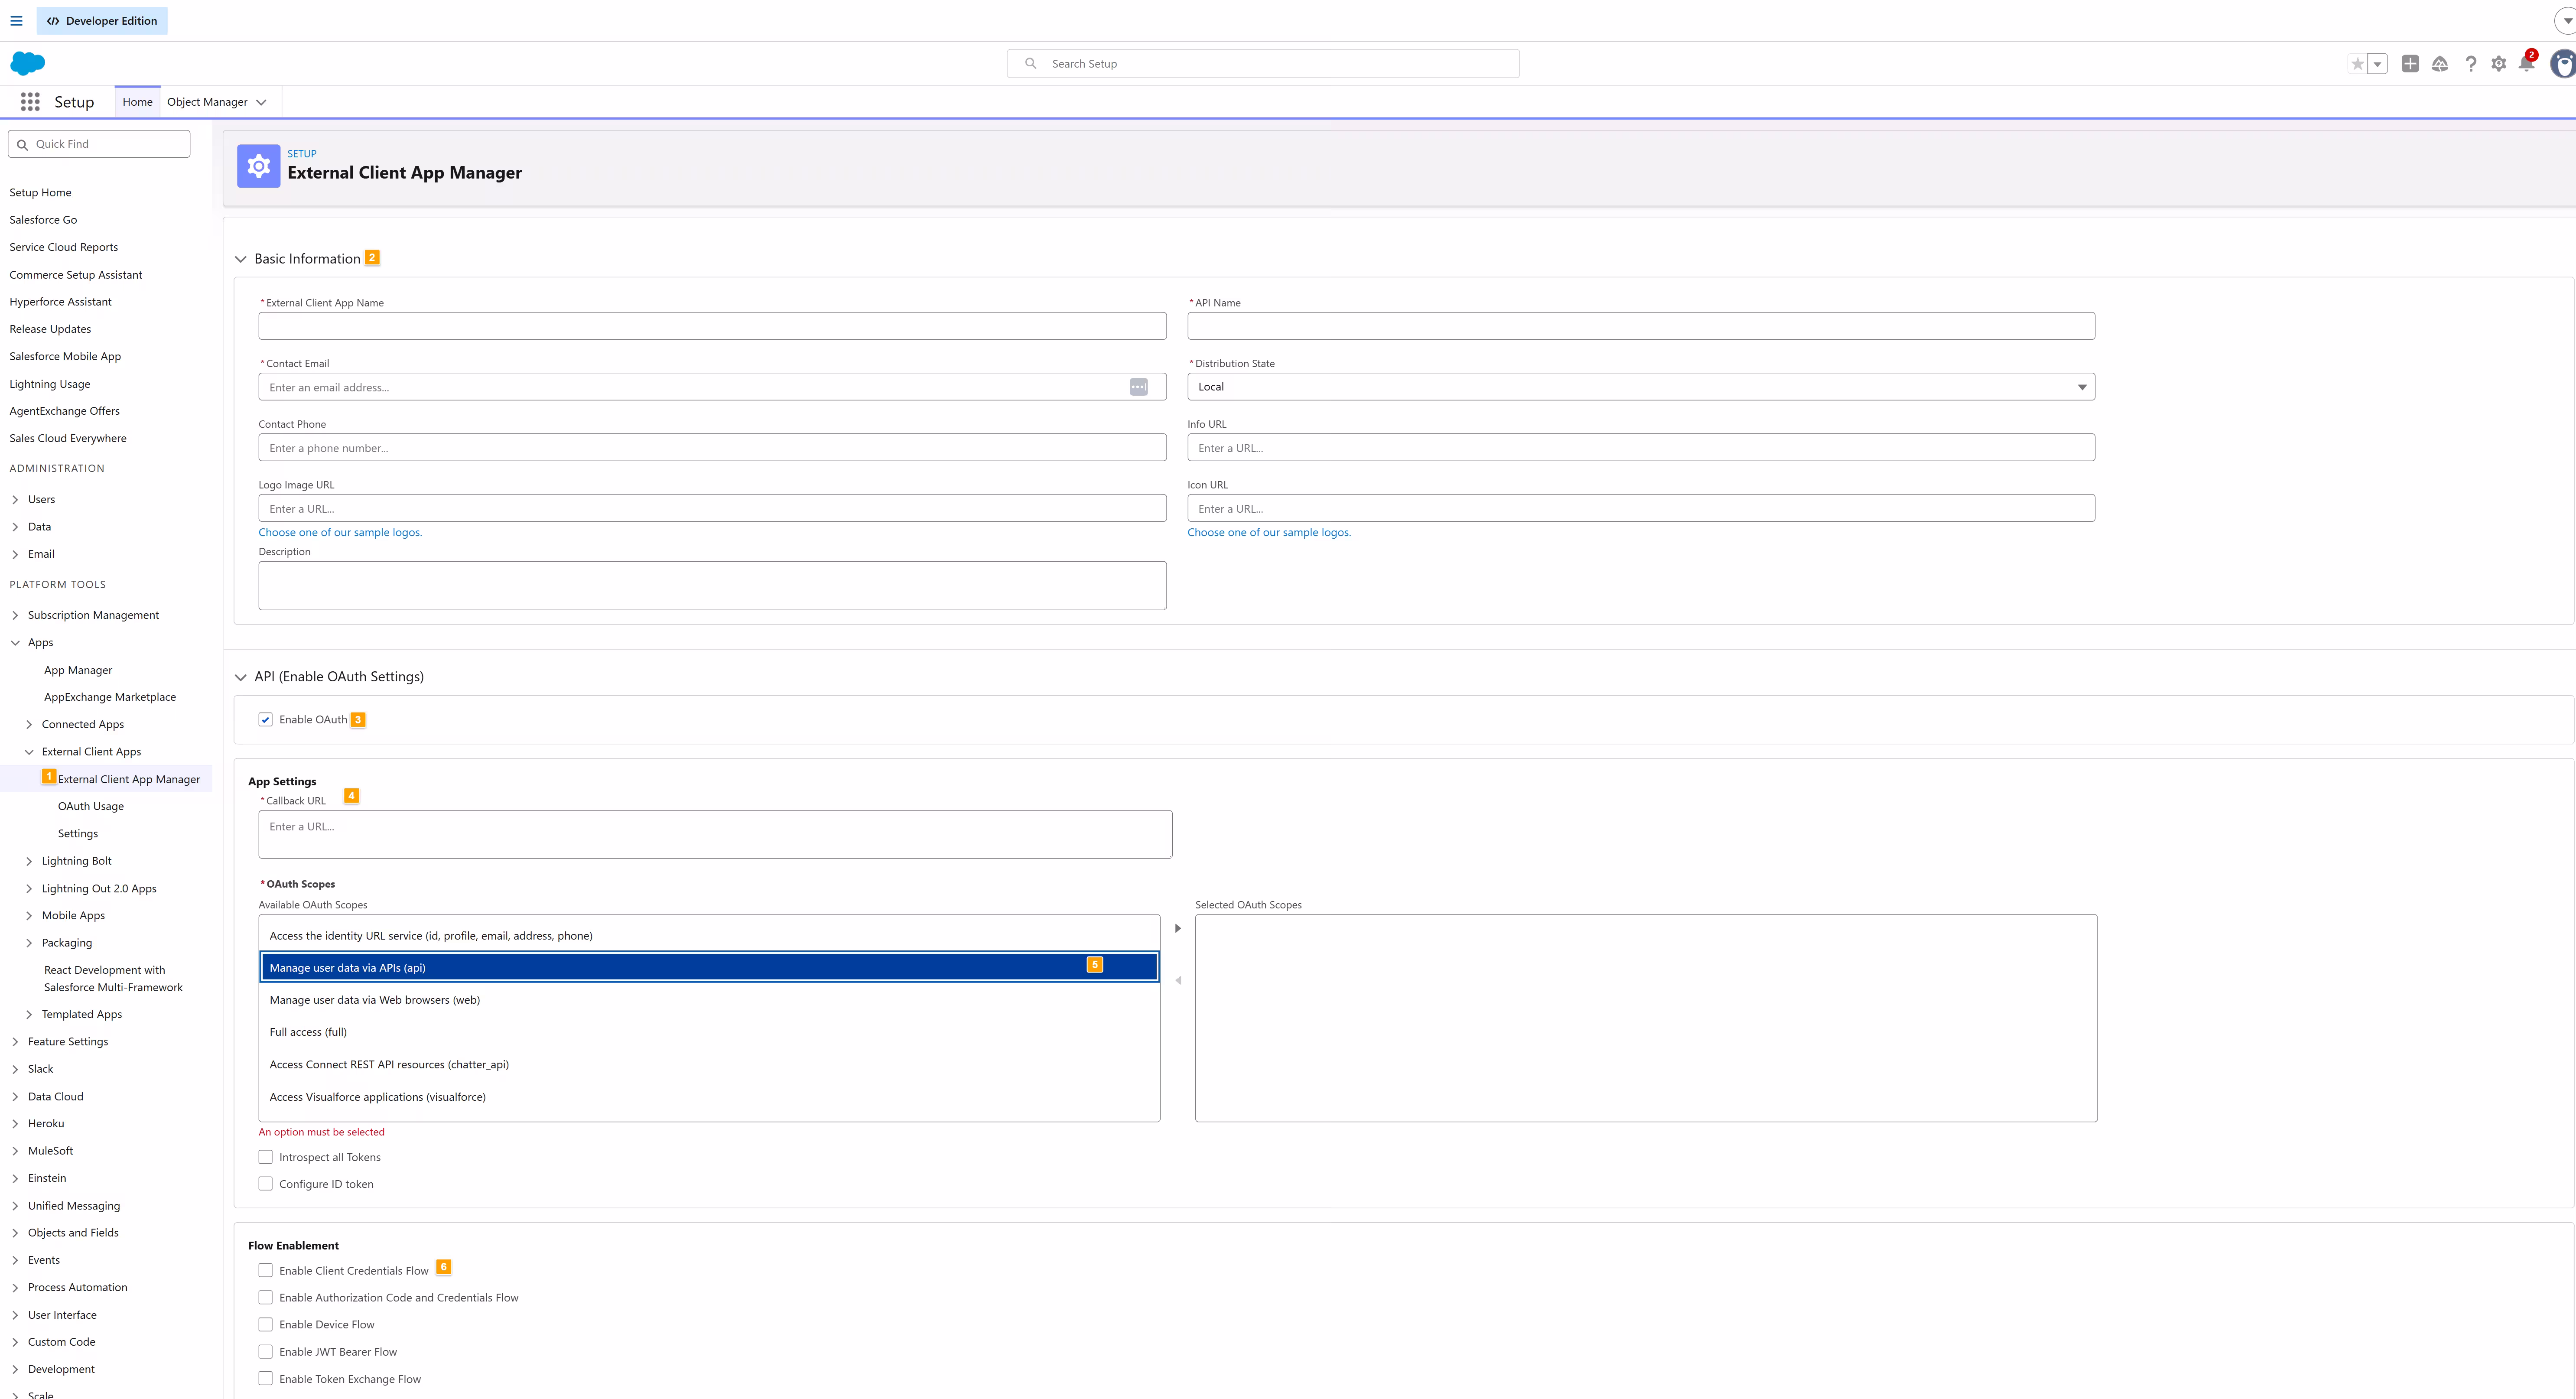Select the Full access (full) scope
This screenshot has width=2576, height=1399.
point(709,1032)
